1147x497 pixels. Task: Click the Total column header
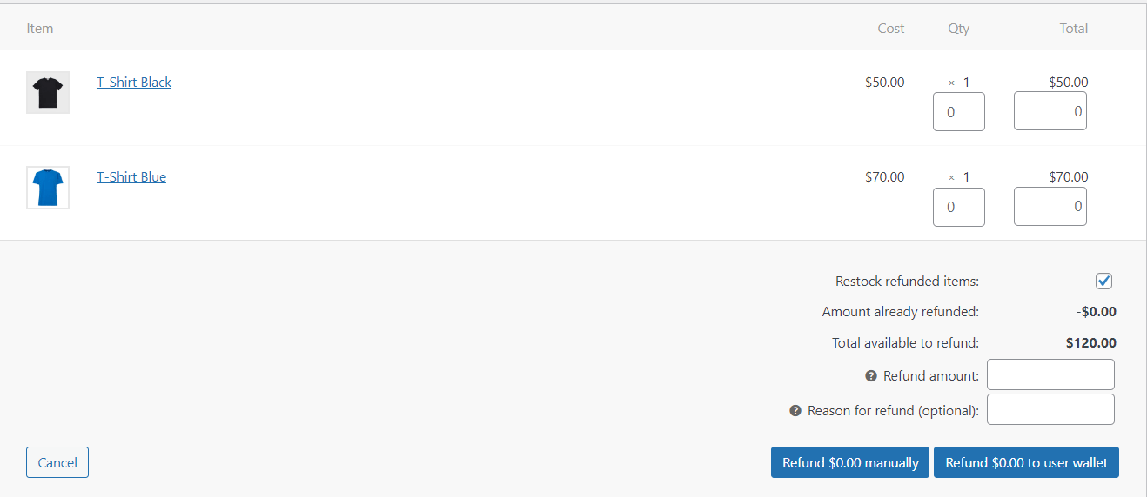tap(1073, 29)
